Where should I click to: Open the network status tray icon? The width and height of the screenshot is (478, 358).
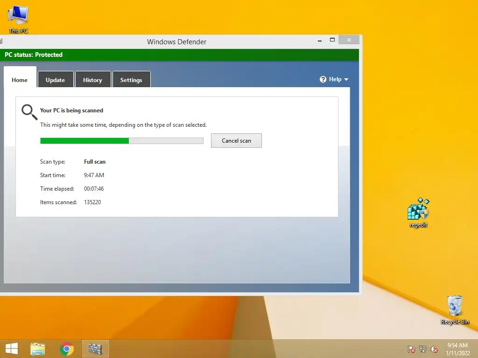423,349
